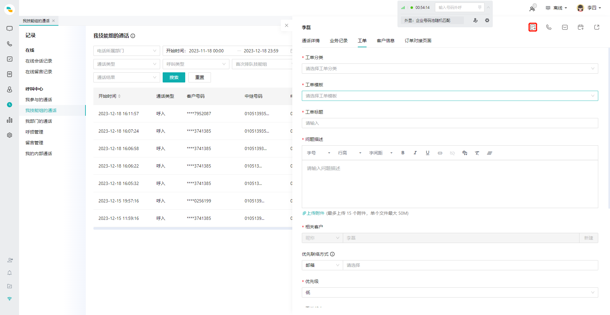Click the dial pad grid icon
610x315 pixels.
click(480, 7)
